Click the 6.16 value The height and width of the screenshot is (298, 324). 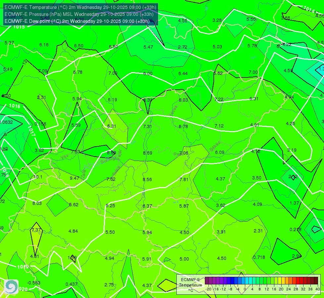tap(44, 45)
